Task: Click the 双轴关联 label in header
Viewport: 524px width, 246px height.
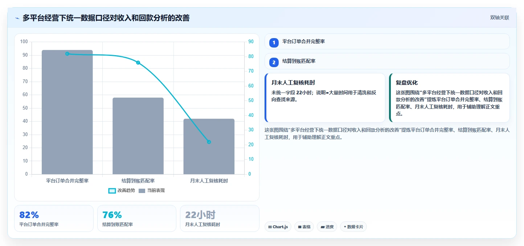Action: pyautogui.click(x=500, y=18)
